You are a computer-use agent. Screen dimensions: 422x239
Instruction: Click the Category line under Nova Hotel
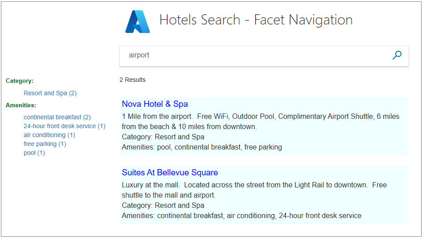pyautogui.click(x=163, y=137)
